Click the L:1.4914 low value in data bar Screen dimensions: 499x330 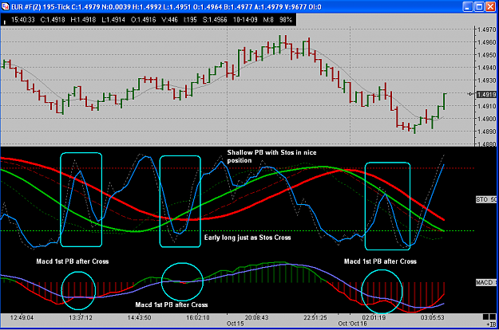pyautogui.click(x=113, y=20)
